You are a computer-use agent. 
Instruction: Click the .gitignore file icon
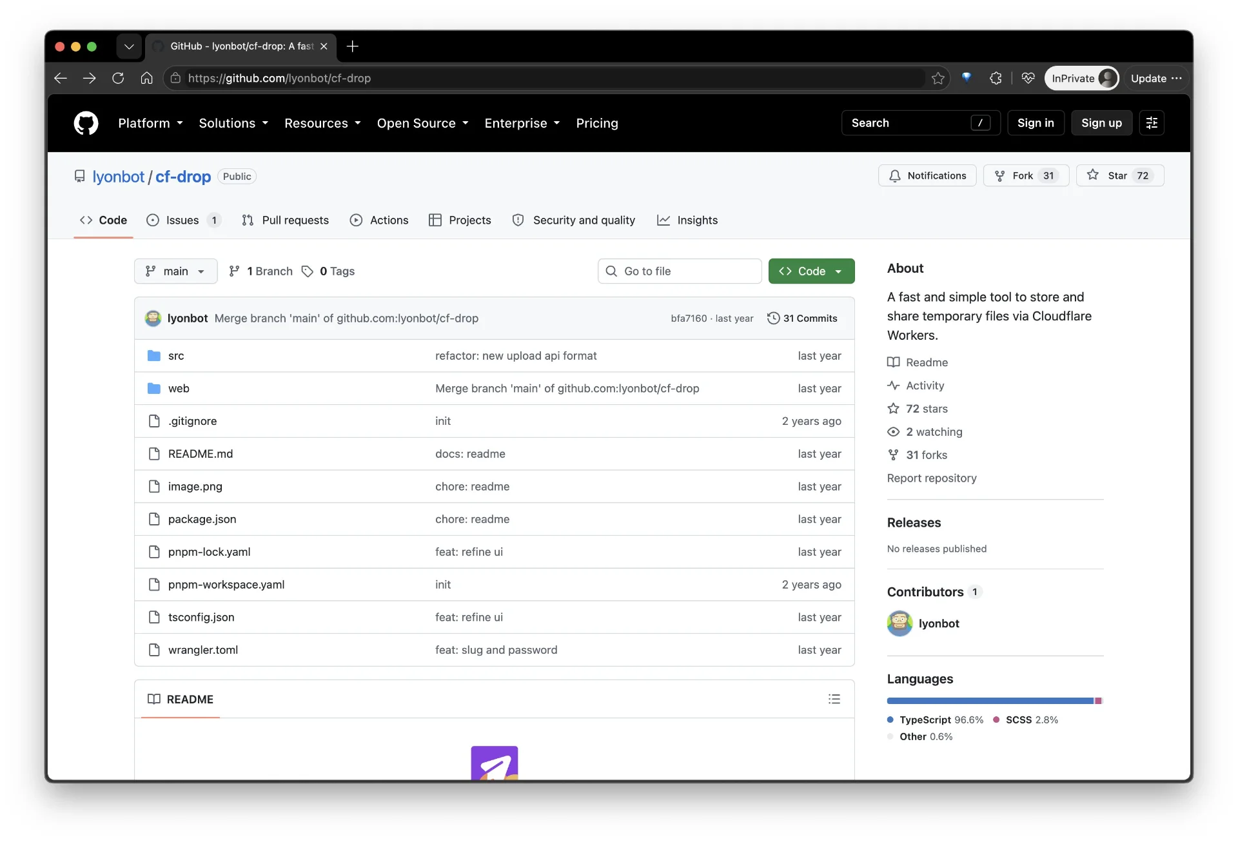(x=154, y=421)
